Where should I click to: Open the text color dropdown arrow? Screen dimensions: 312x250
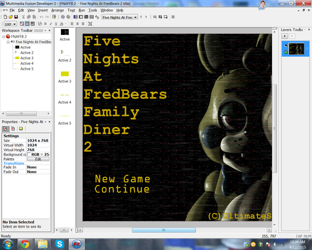(x=66, y=24)
